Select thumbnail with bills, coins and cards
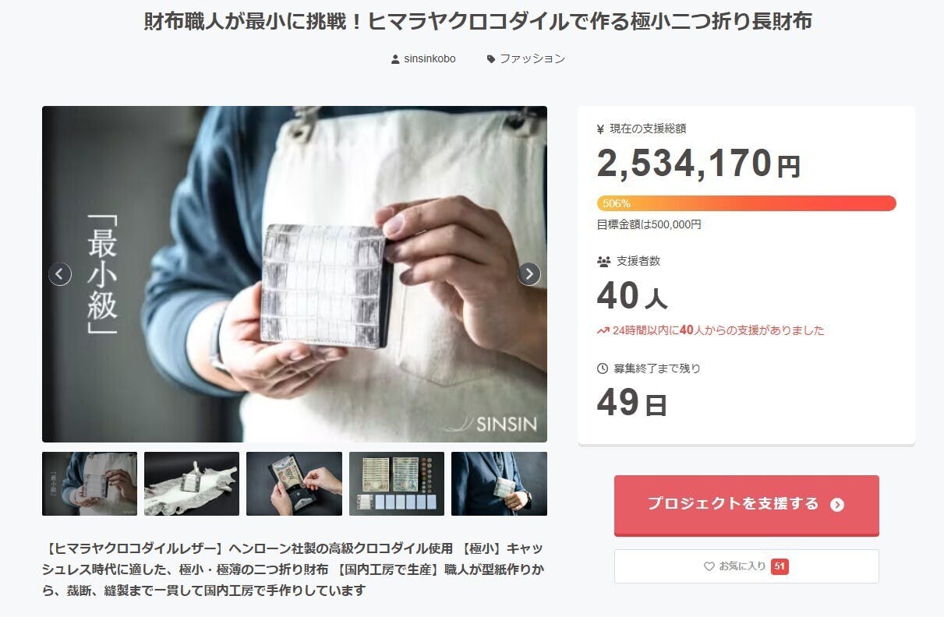Image resolution: width=944 pixels, height=617 pixels. tap(397, 484)
